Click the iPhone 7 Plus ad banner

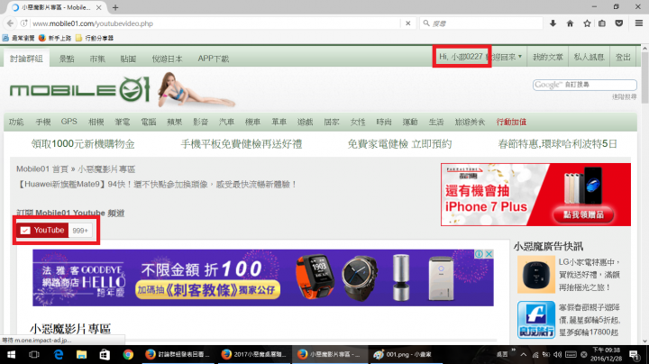pos(535,195)
